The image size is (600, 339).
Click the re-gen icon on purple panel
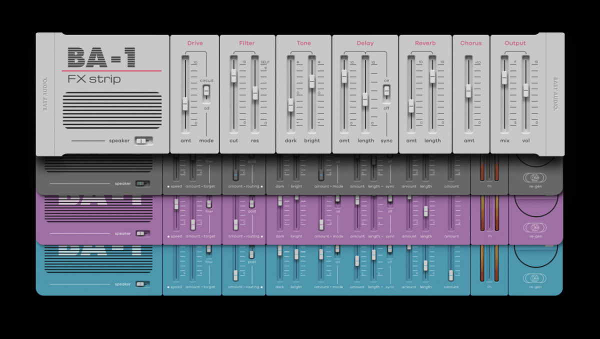pos(534,228)
